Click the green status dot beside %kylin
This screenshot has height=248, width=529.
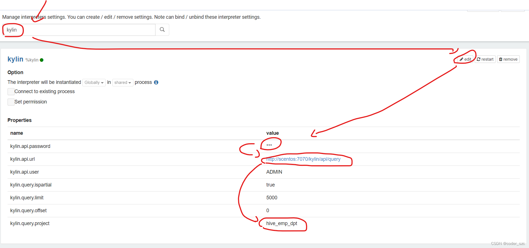[42, 60]
